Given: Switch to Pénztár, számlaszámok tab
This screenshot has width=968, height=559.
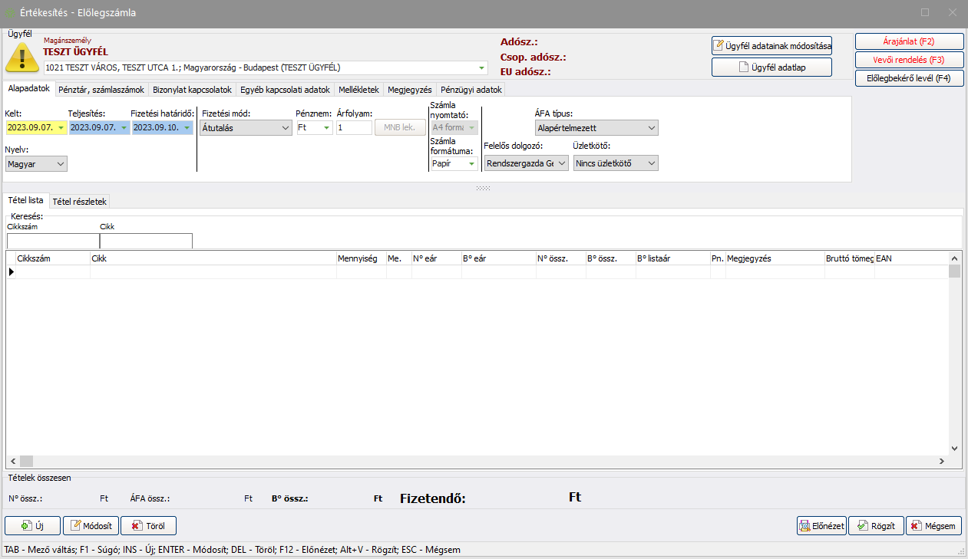Looking at the screenshot, I should (x=101, y=90).
